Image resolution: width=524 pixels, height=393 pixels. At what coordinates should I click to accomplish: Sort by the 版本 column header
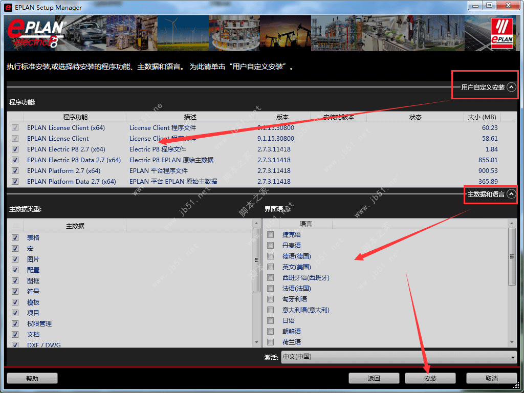point(282,117)
